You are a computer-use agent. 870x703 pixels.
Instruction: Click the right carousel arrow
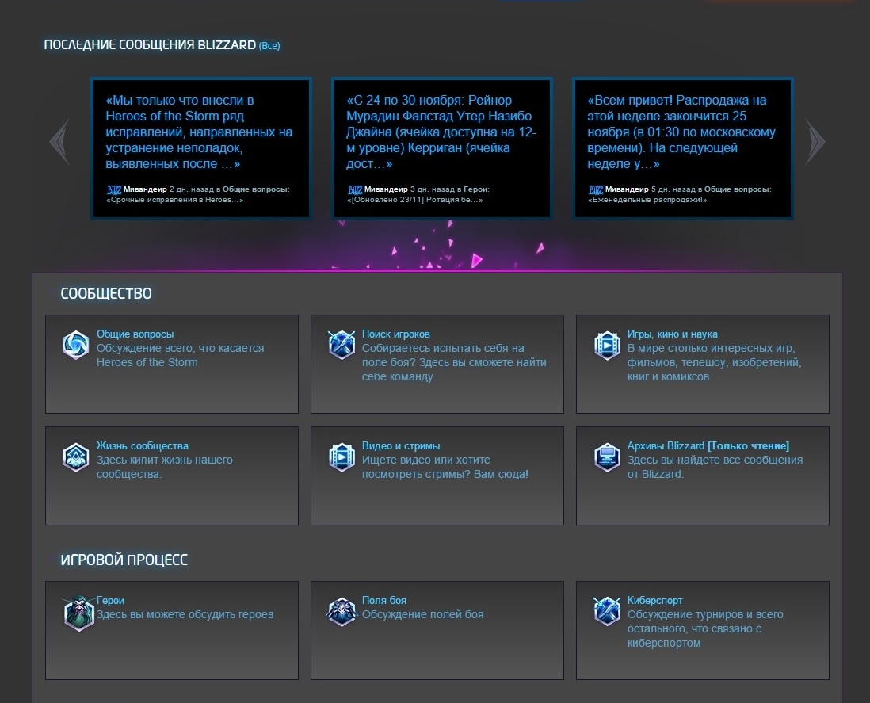[x=815, y=143]
